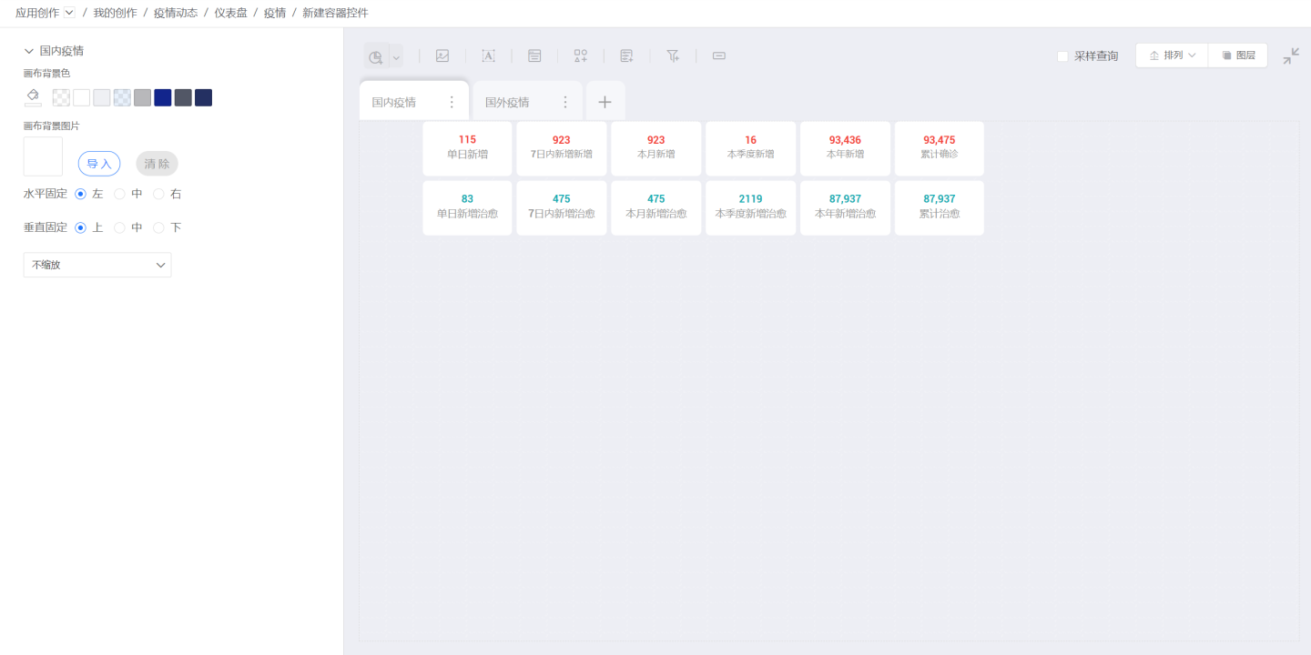Select the 累计治愈 card
The height and width of the screenshot is (655, 1311).
[x=940, y=207]
